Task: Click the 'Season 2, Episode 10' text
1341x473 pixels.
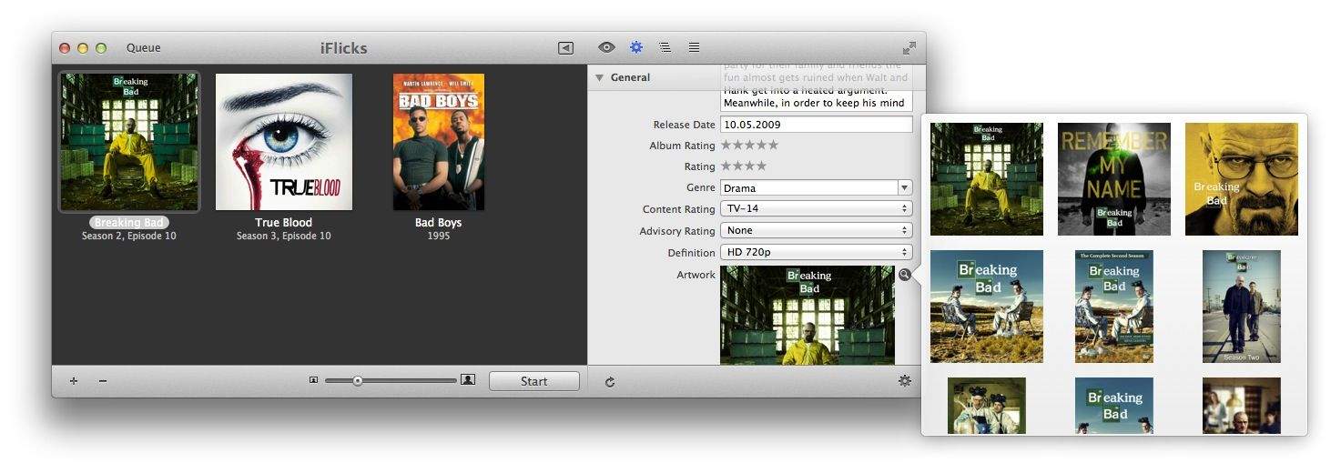Action: pyautogui.click(x=129, y=236)
